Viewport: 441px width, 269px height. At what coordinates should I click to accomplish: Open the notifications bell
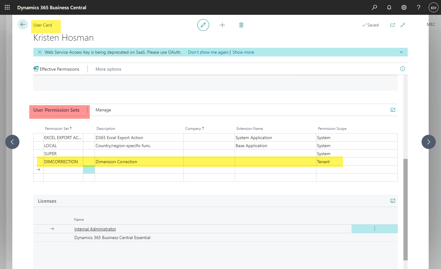point(389,7)
